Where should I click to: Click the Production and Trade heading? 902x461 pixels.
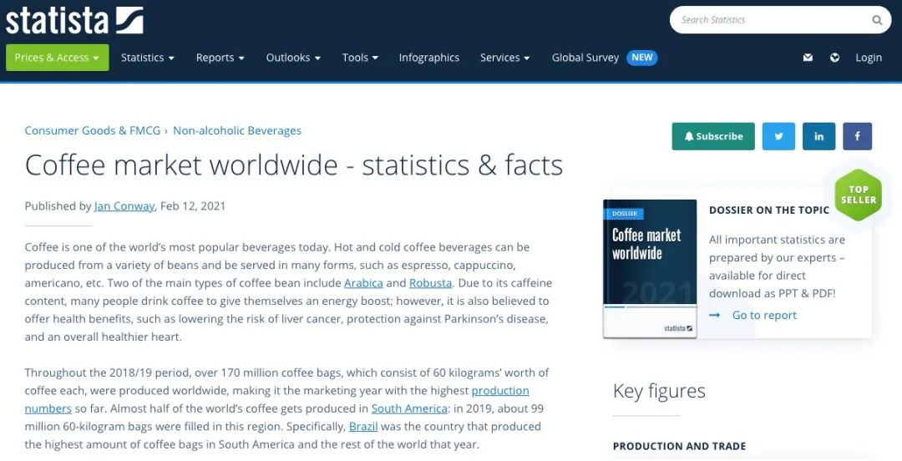pyautogui.click(x=679, y=446)
